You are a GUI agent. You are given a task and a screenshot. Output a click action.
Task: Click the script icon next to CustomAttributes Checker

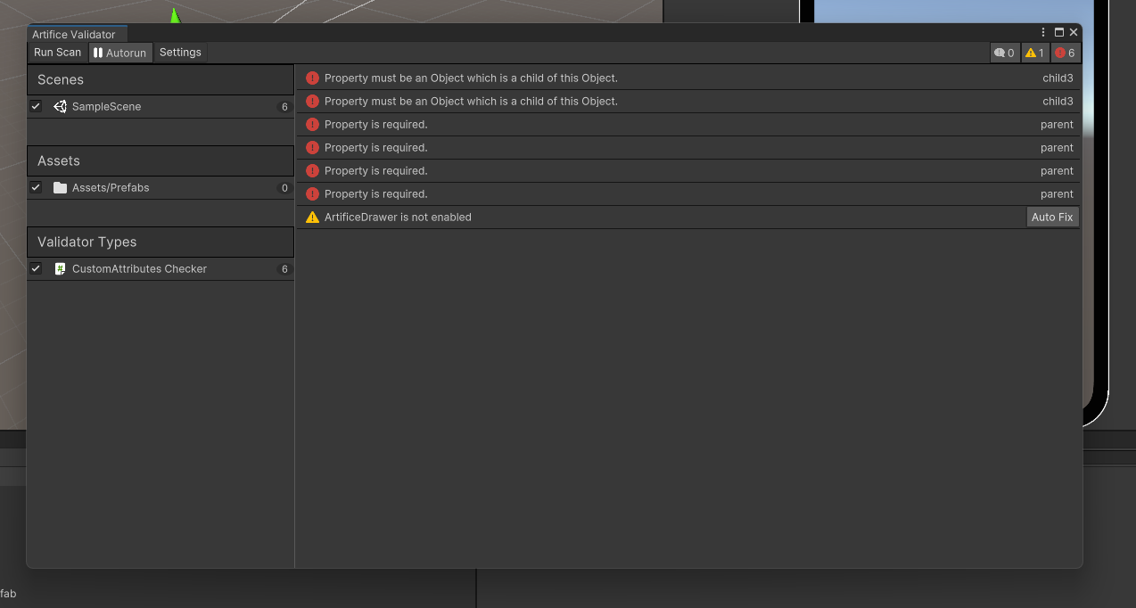[x=60, y=268]
